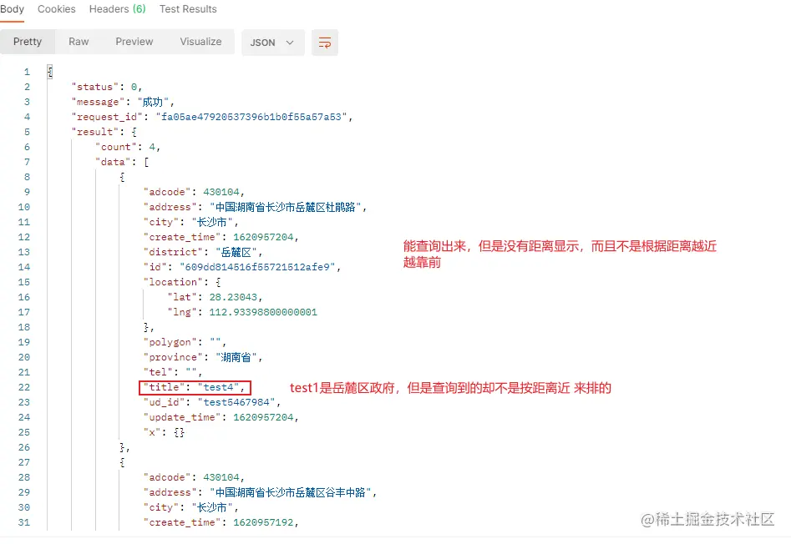
Task: Click the first "adcode": 430104 on line 9
Action: 195,192
